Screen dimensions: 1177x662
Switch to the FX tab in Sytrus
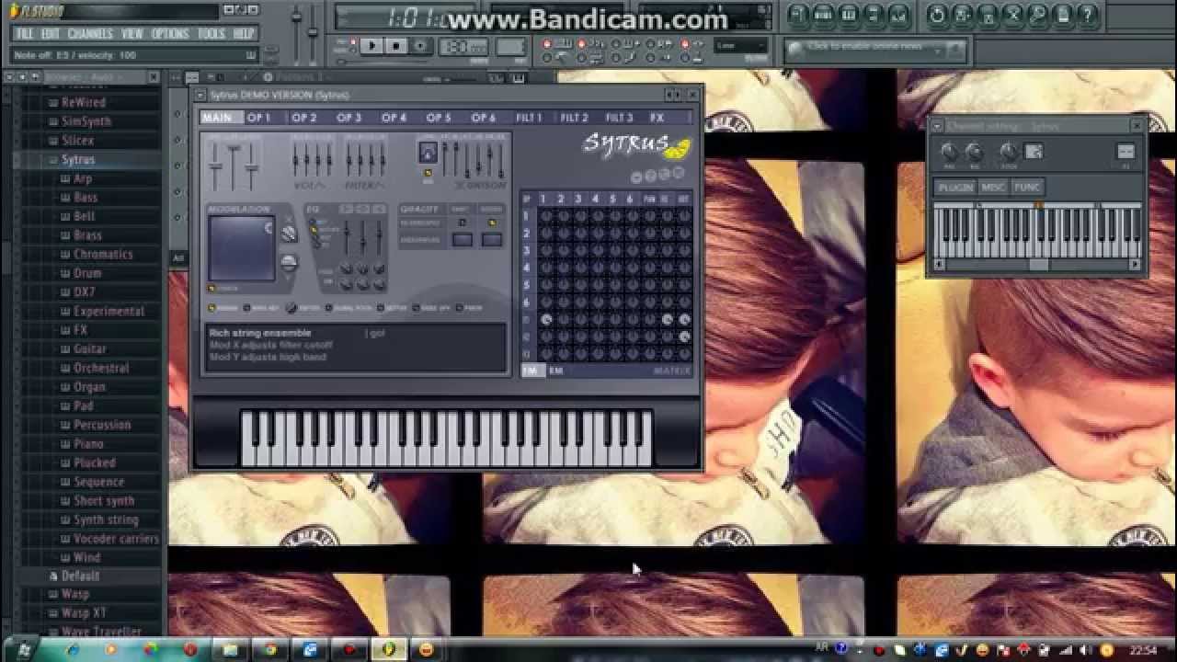click(657, 118)
